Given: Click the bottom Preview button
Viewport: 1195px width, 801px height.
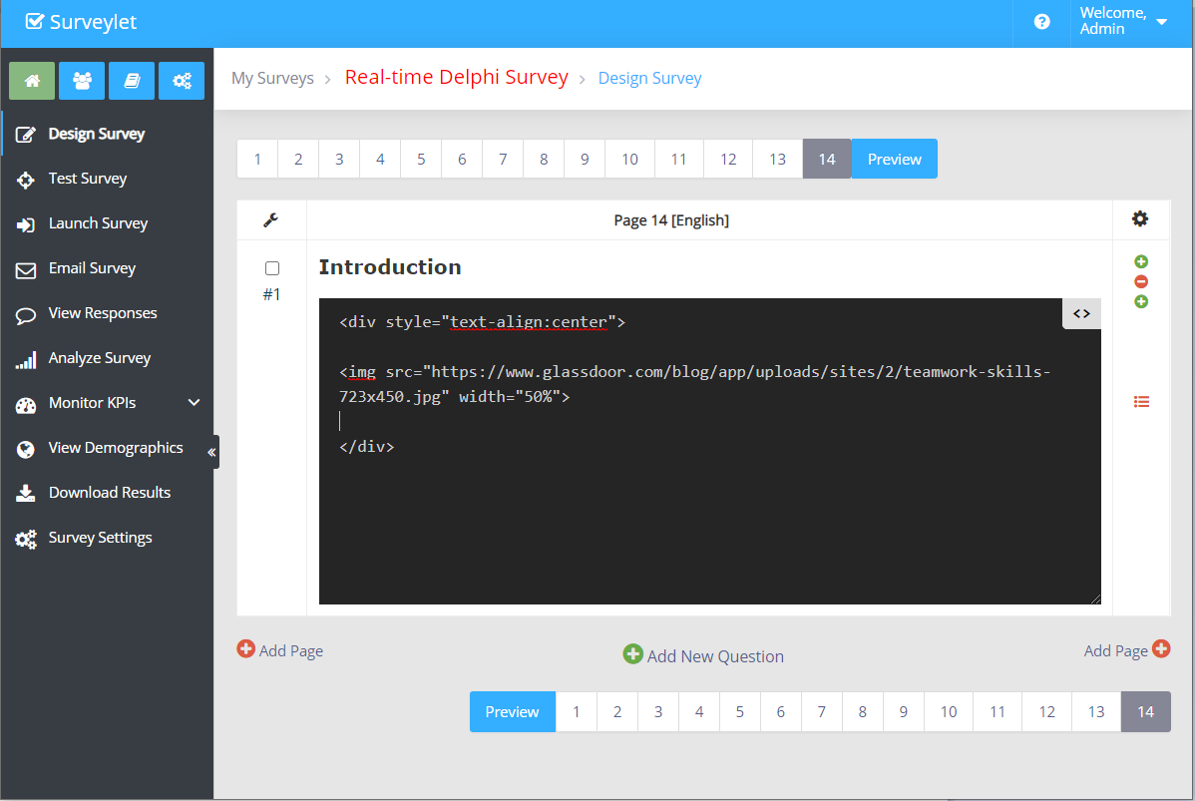Looking at the screenshot, I should pyautogui.click(x=512, y=712).
